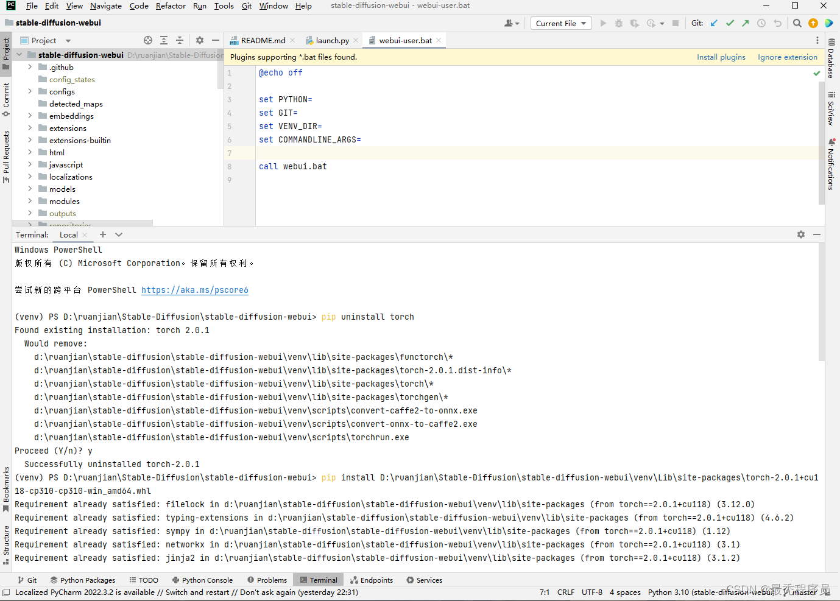Toggle Pull Requests tool window stripe button
840x601 pixels.
6,156
